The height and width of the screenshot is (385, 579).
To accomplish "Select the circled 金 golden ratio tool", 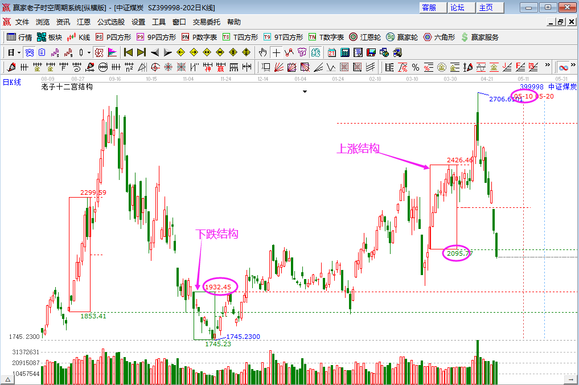I will pyautogui.click(x=442, y=67).
